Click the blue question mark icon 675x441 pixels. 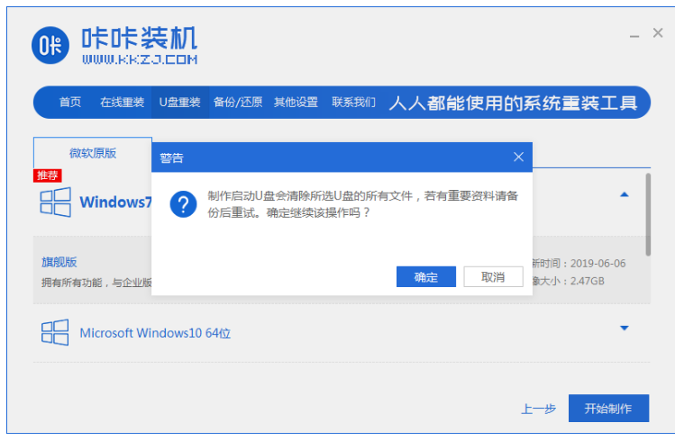[x=184, y=204]
